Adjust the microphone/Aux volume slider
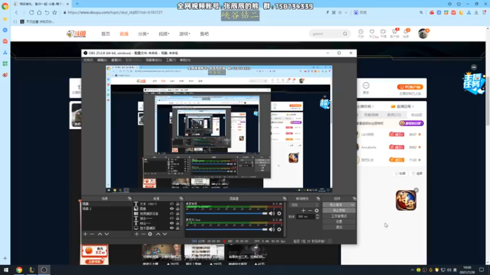Image resolution: width=490 pixels, height=275 pixels. click(x=227, y=230)
